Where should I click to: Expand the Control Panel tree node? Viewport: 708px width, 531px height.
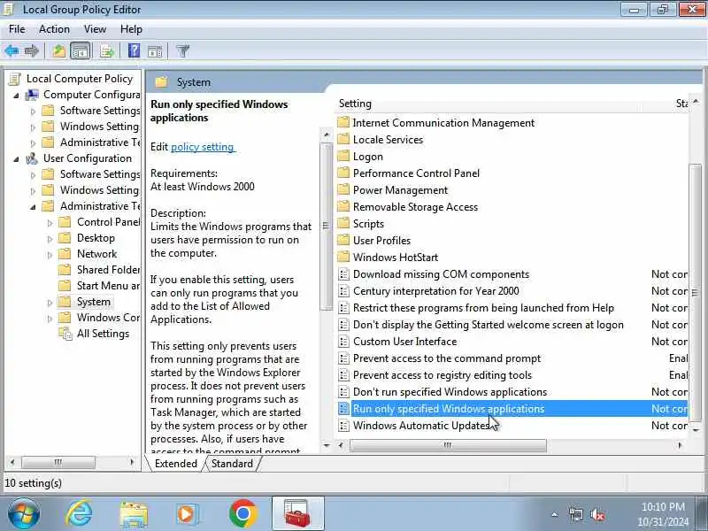click(50, 223)
